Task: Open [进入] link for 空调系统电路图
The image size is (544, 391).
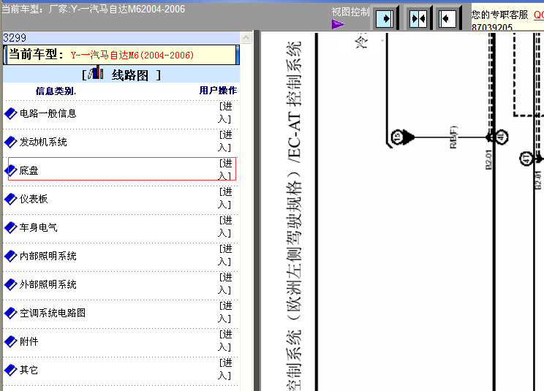Action: pos(225,312)
